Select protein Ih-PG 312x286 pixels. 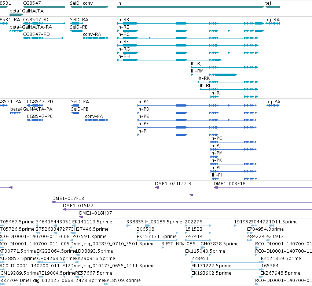197,105
